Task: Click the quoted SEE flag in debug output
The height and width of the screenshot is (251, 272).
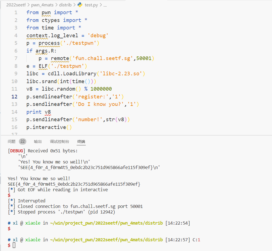Action: point(89,167)
